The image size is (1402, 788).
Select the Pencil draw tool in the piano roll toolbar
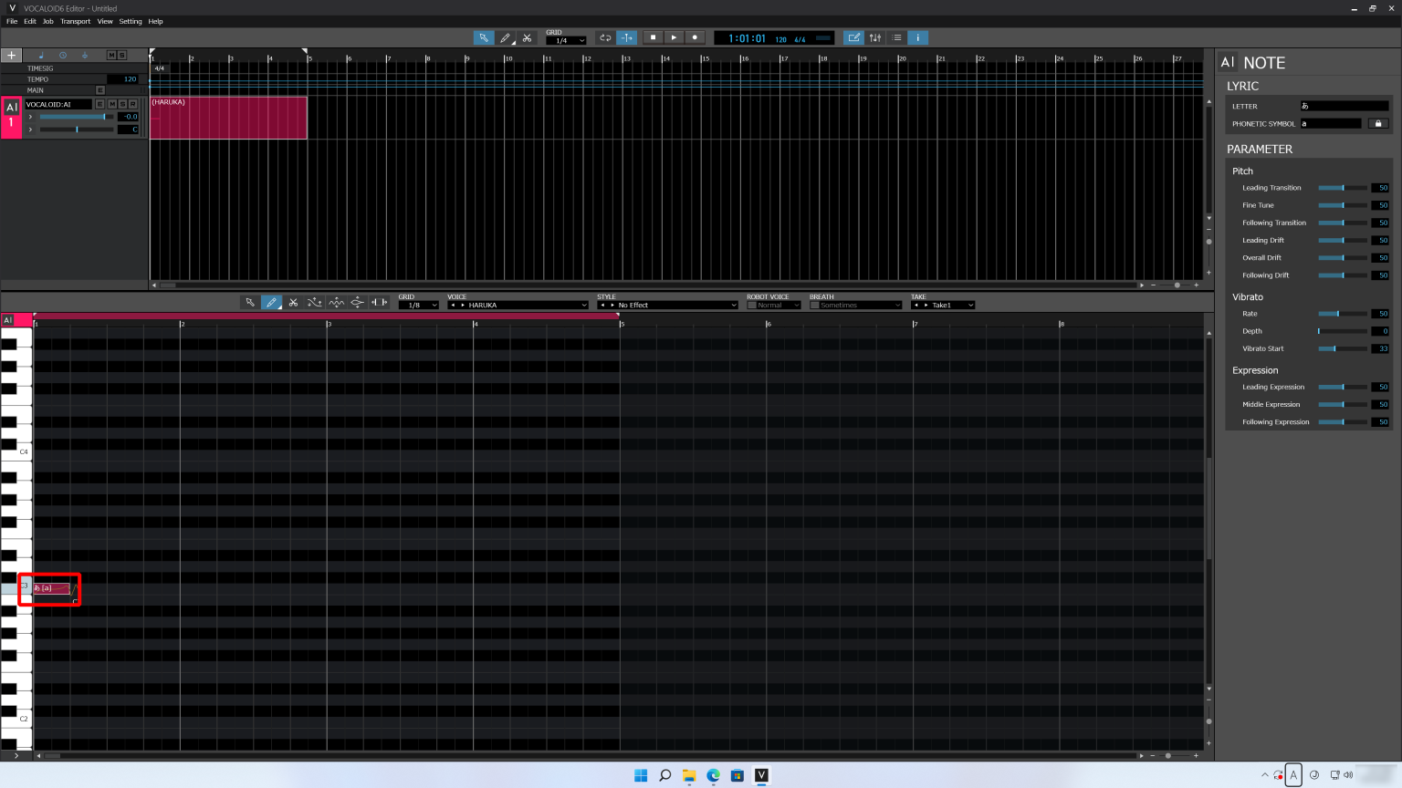coord(273,302)
